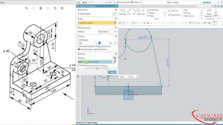Click the inherit settings eyedropper icon
Image resolution: width=223 pixels, height=125 pixels.
tap(115, 62)
